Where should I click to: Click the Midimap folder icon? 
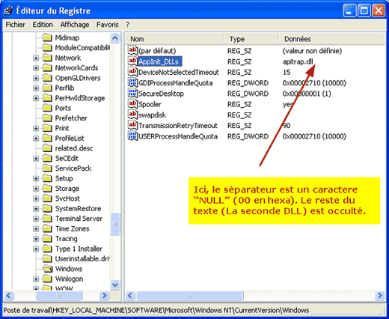pyautogui.click(x=47, y=37)
